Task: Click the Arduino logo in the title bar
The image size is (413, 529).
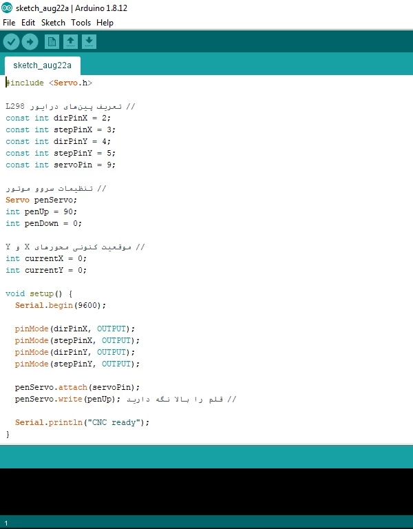Action: [x=7, y=8]
